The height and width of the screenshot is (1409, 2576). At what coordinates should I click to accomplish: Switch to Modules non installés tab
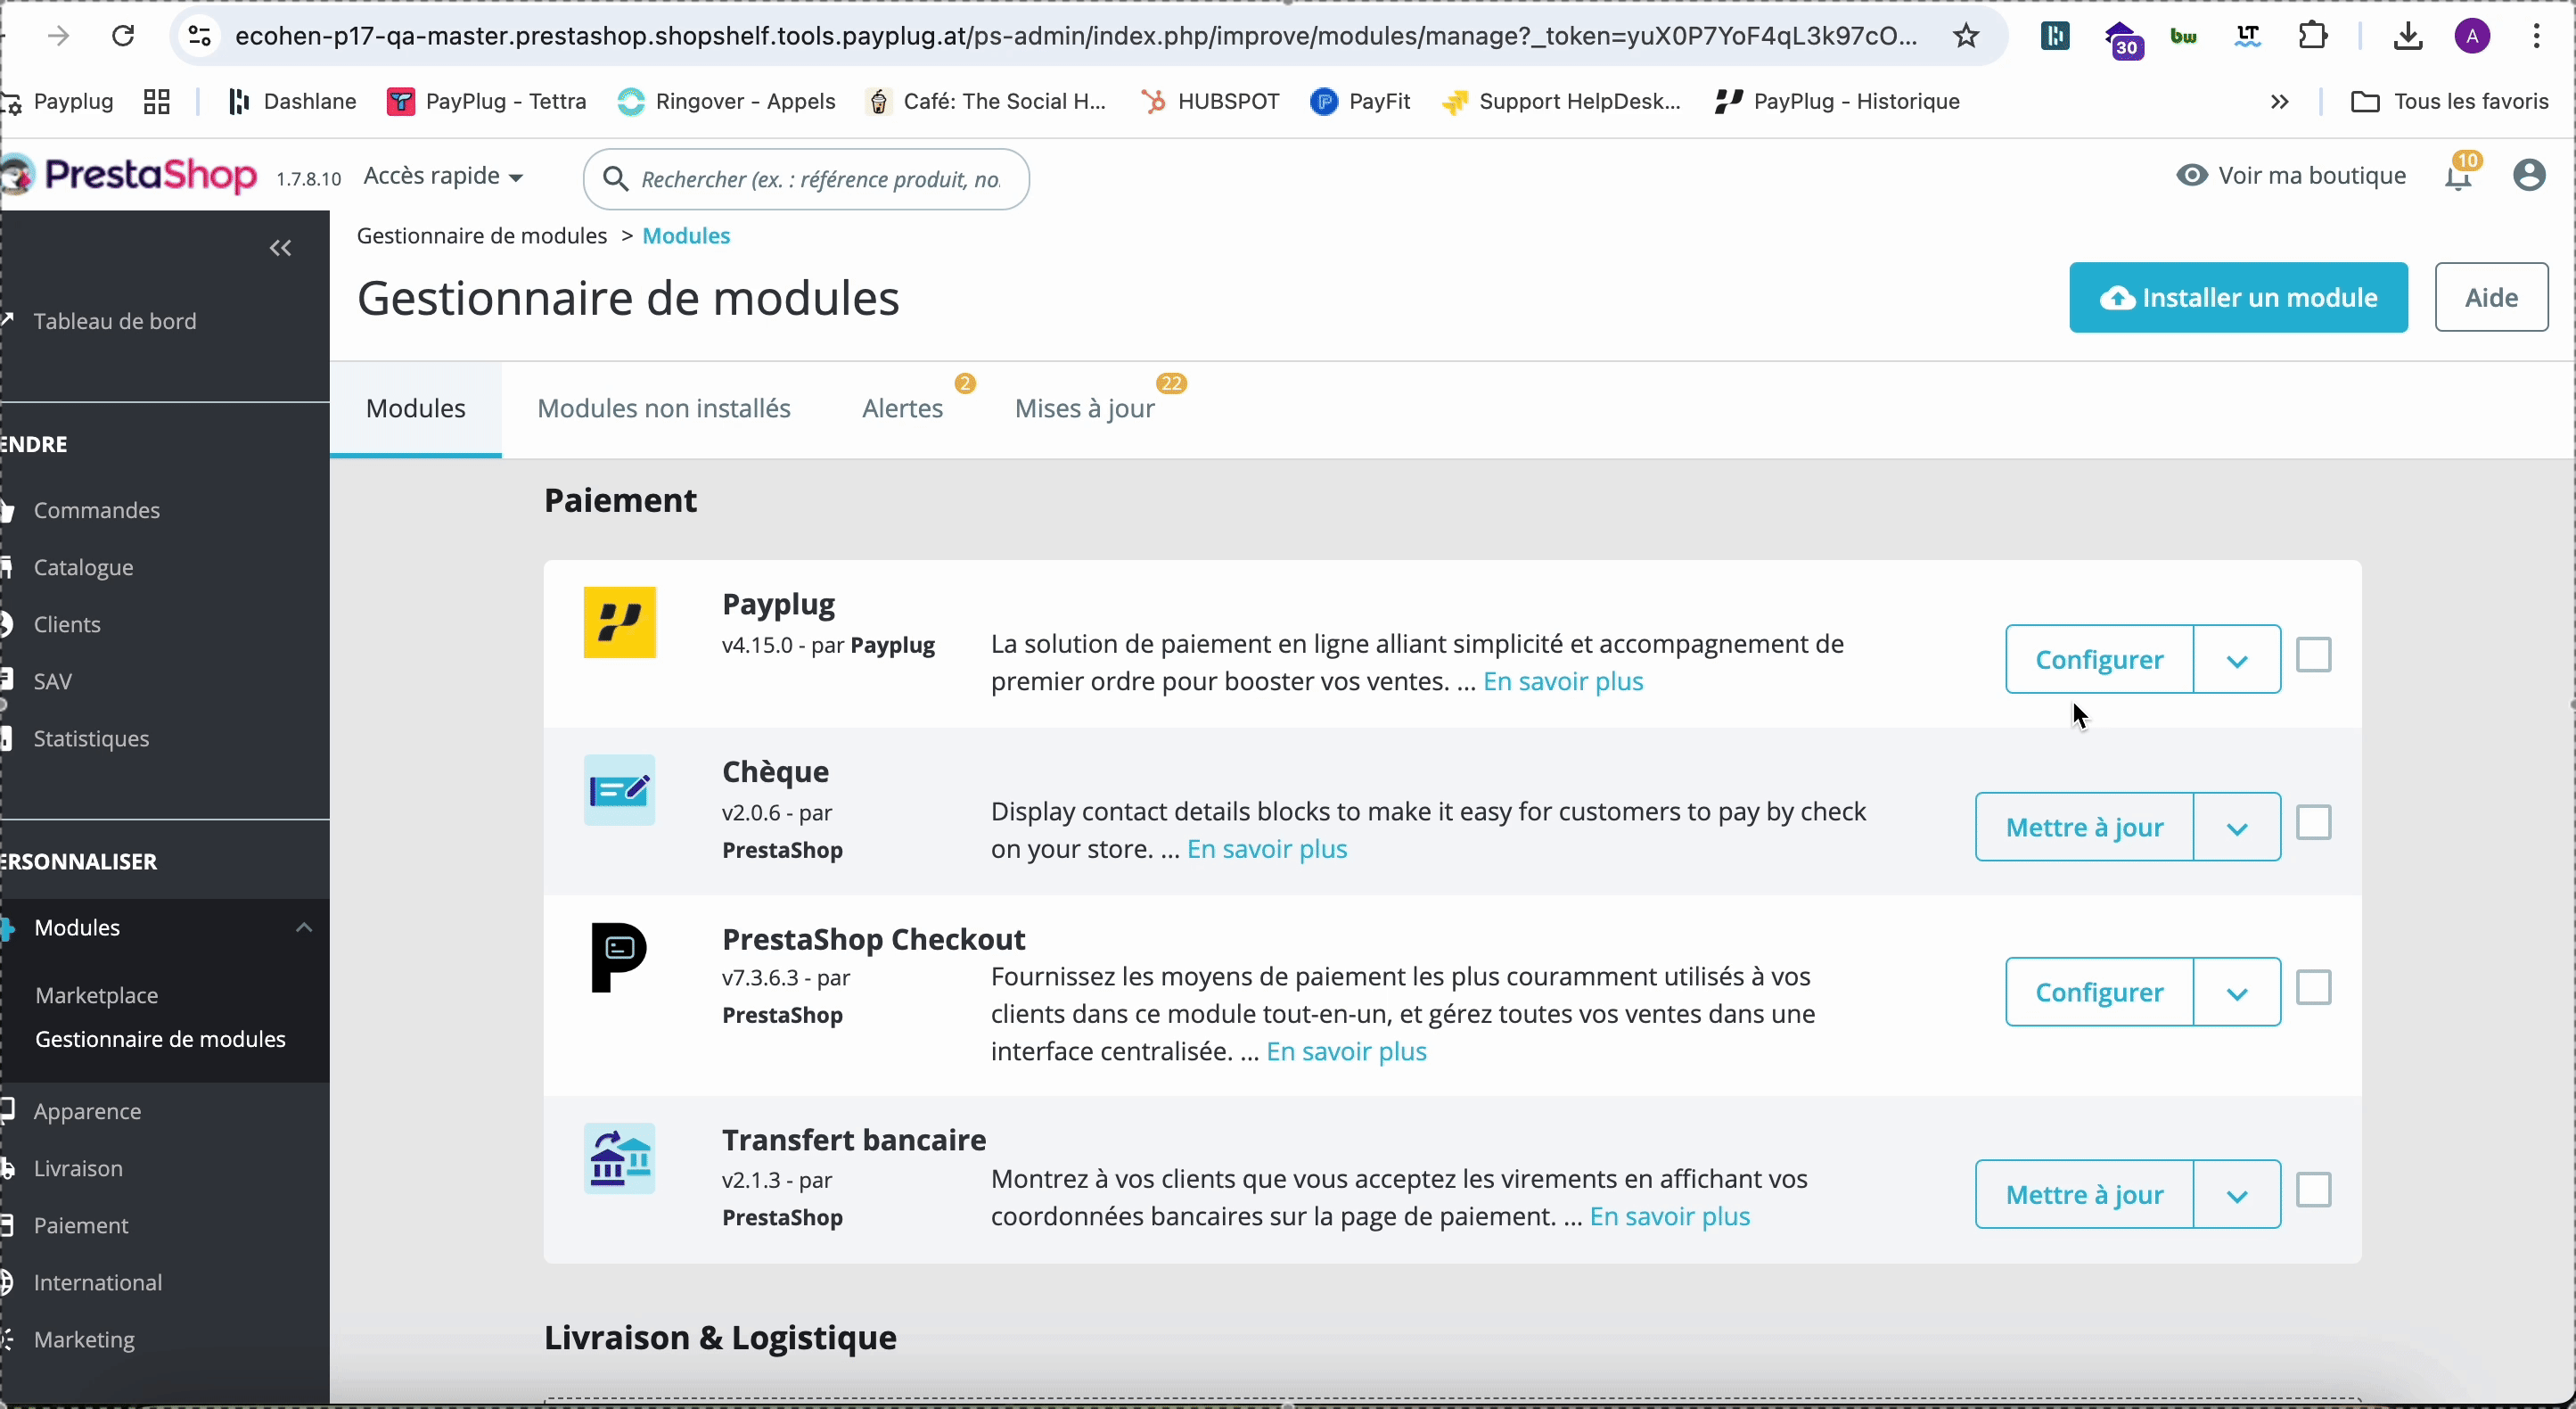pyautogui.click(x=664, y=409)
